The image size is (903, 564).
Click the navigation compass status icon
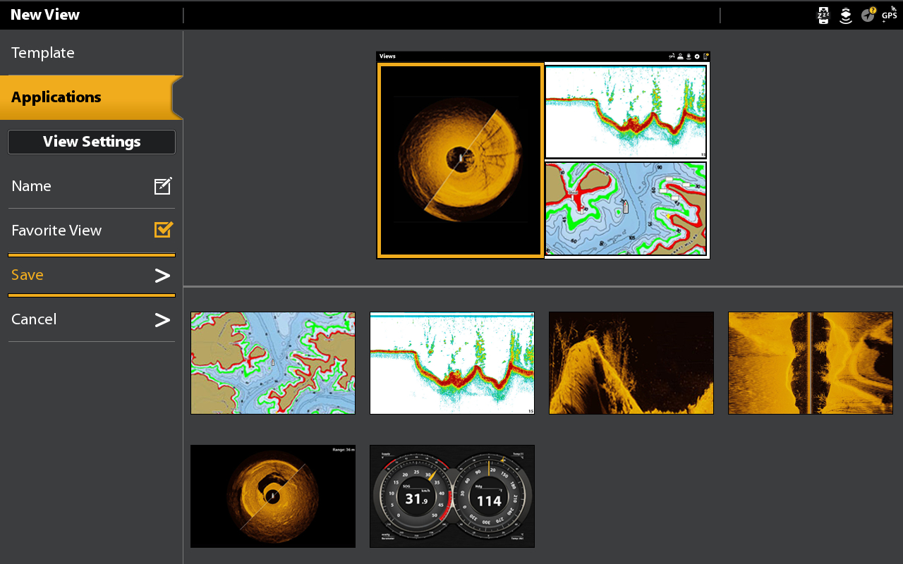pyautogui.click(x=868, y=15)
